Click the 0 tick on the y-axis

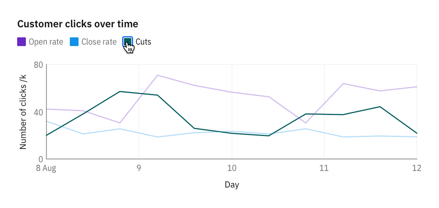tap(41, 159)
